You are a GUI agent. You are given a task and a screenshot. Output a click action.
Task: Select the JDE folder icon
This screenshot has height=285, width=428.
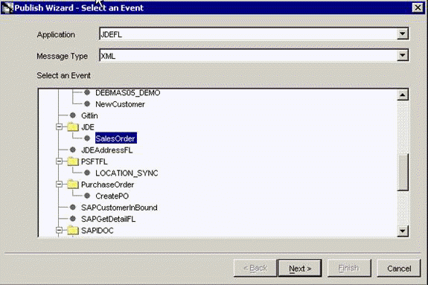coord(73,127)
